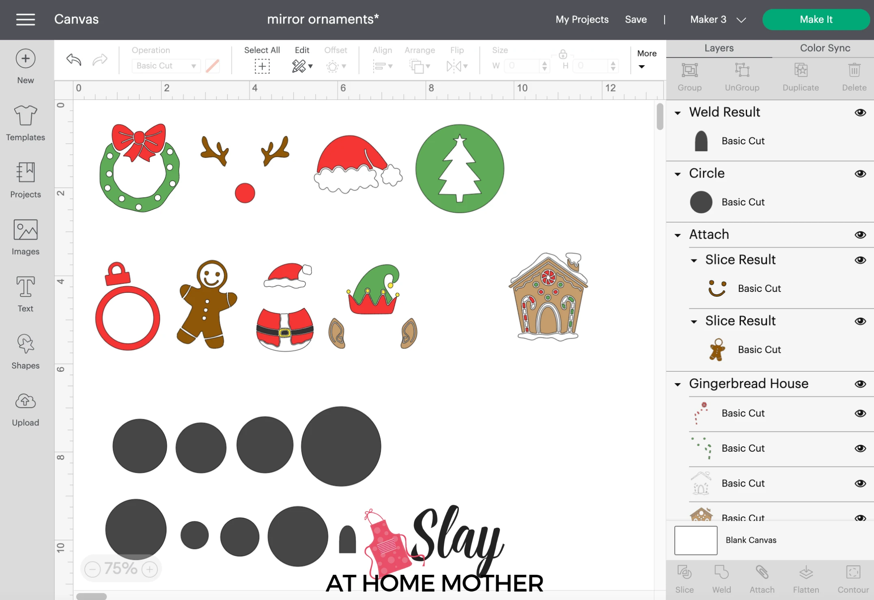The width and height of the screenshot is (874, 600).
Task: Zoom out with the minus icon
Action: coord(93,569)
